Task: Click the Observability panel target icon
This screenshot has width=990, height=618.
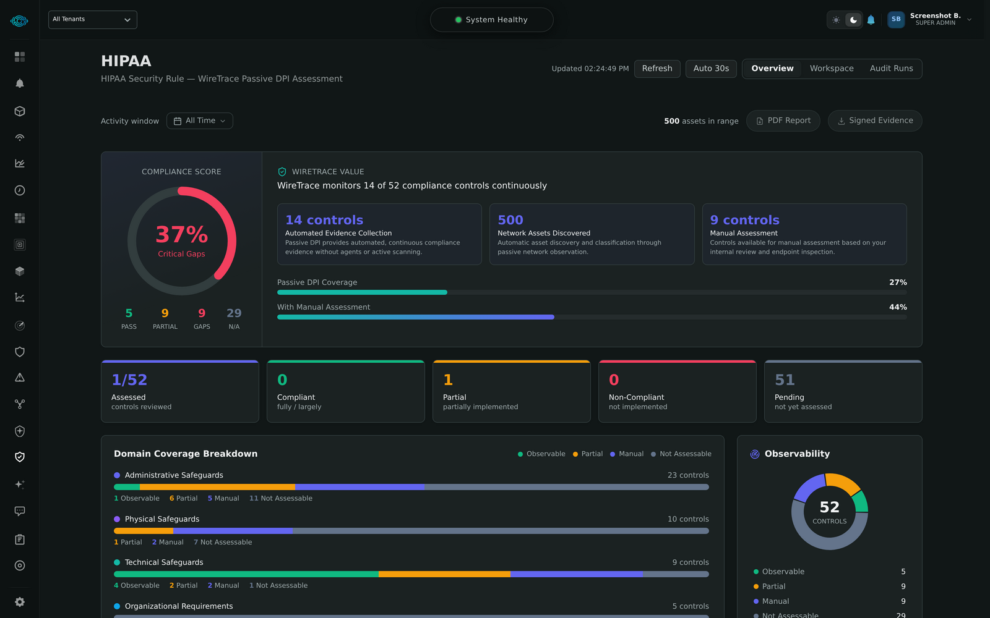Action: [x=755, y=454]
